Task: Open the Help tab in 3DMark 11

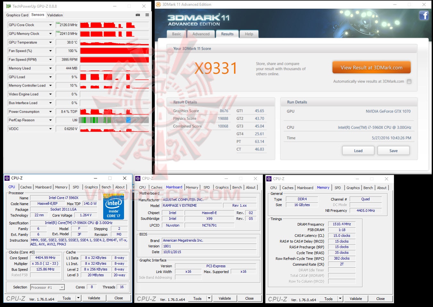Action: [x=249, y=34]
